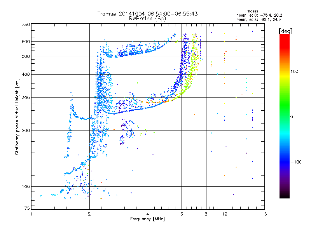Click the x-axis tick label "8"
The height and width of the screenshot is (233, 311).
(206, 214)
